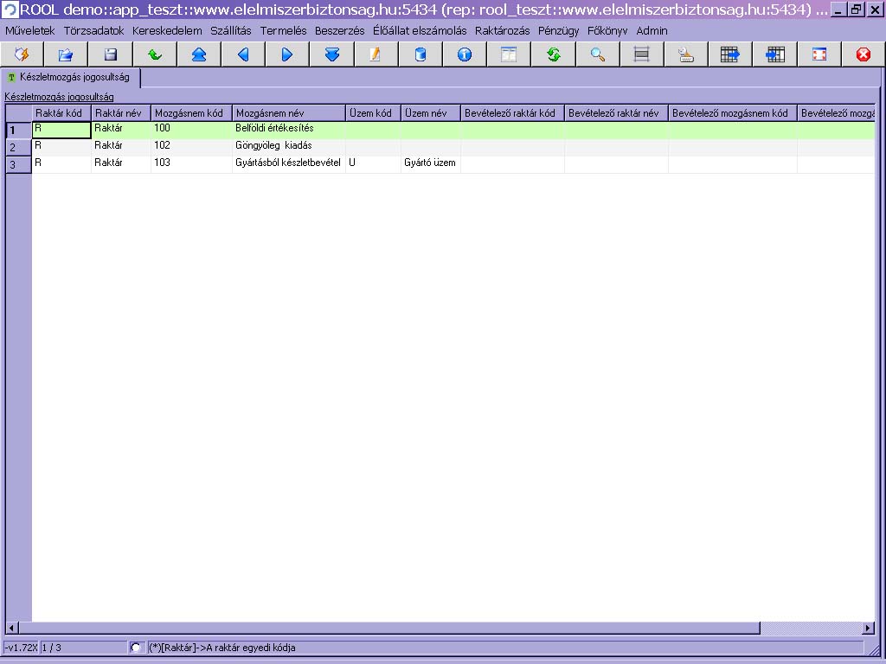Open the Raktározás menu
Image resolution: width=886 pixels, height=664 pixels.
[x=502, y=30]
